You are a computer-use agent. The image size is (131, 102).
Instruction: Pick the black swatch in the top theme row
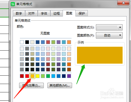click(x=27, y=42)
